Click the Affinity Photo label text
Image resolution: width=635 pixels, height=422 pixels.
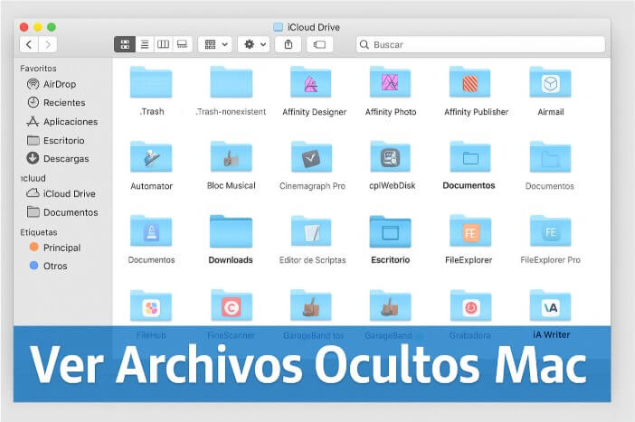(391, 112)
